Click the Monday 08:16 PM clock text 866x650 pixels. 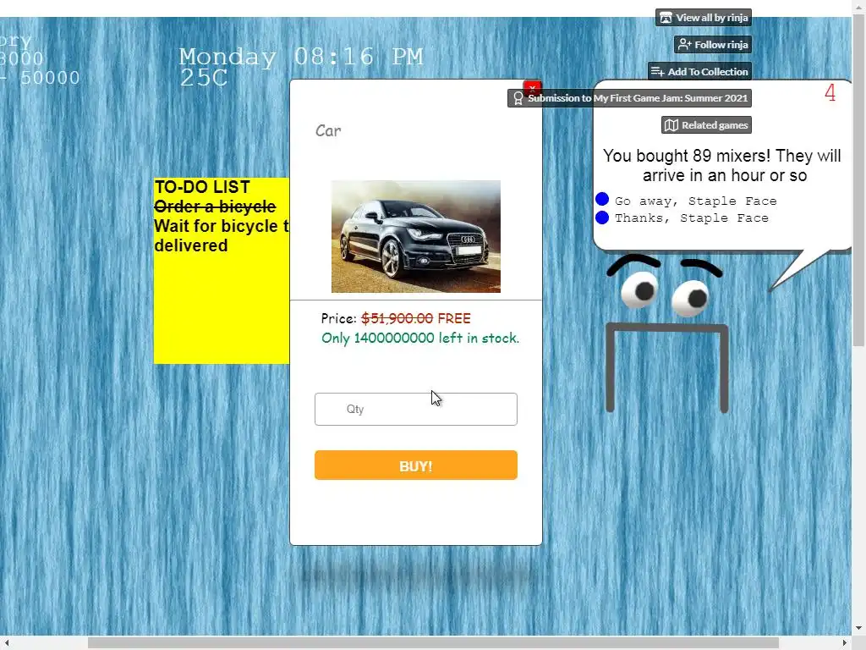(301, 57)
